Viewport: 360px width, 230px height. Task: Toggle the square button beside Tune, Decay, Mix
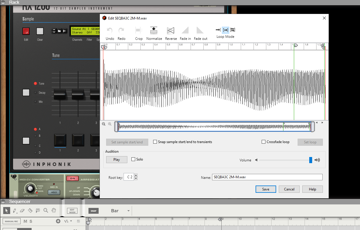[x=26, y=92]
